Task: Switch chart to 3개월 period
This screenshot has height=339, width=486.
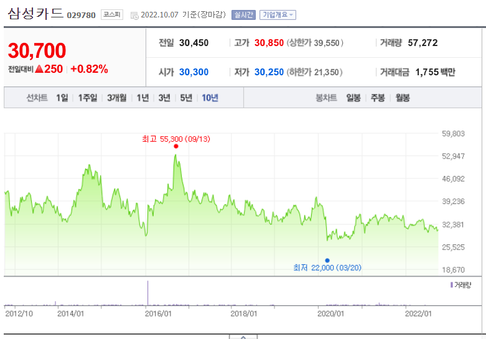Action: [117, 98]
